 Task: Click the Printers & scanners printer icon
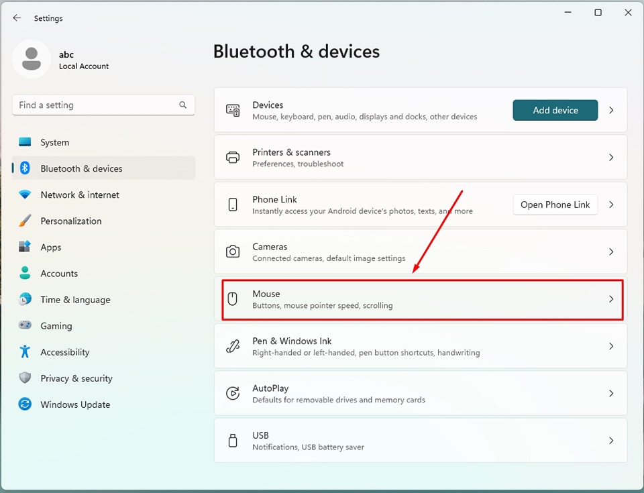(x=233, y=158)
